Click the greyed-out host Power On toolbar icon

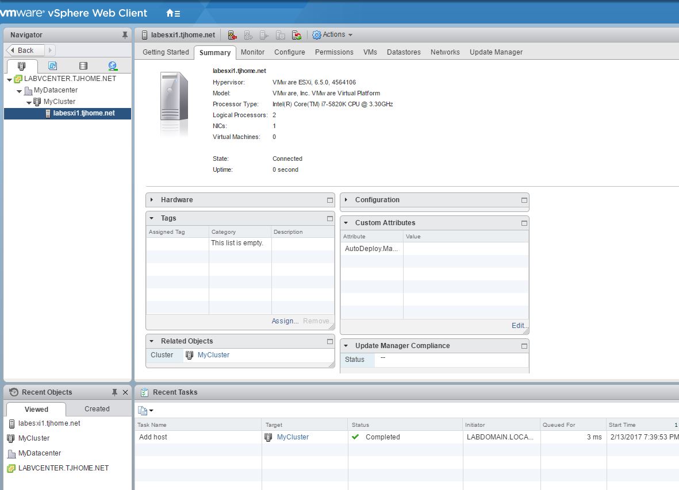[264, 35]
